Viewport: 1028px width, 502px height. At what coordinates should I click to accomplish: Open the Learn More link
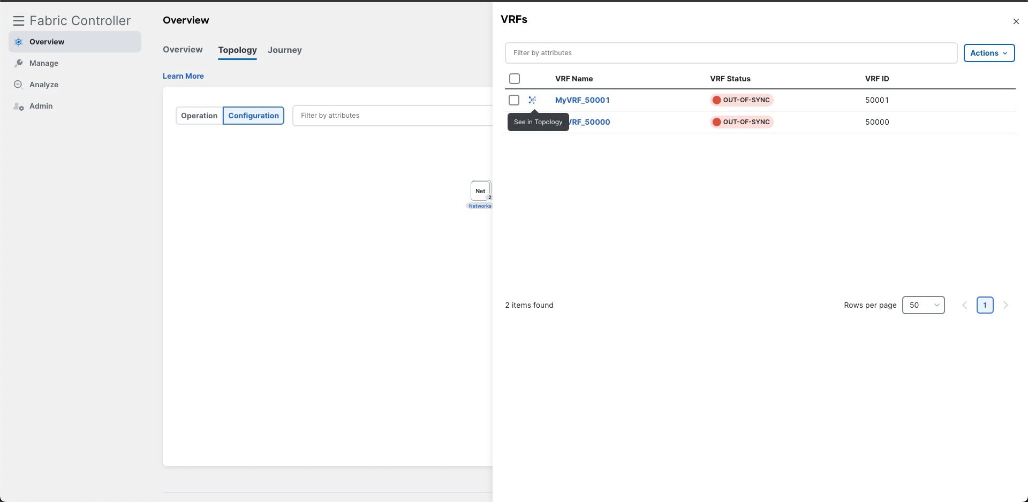click(x=183, y=76)
